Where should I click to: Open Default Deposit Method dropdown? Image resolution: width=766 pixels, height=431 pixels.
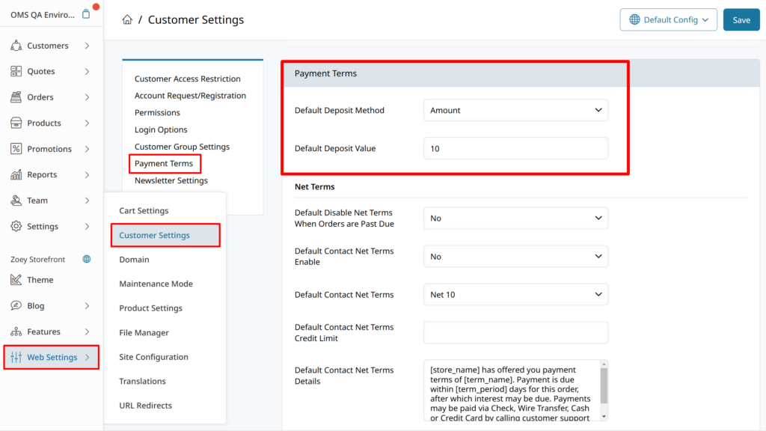click(x=516, y=110)
